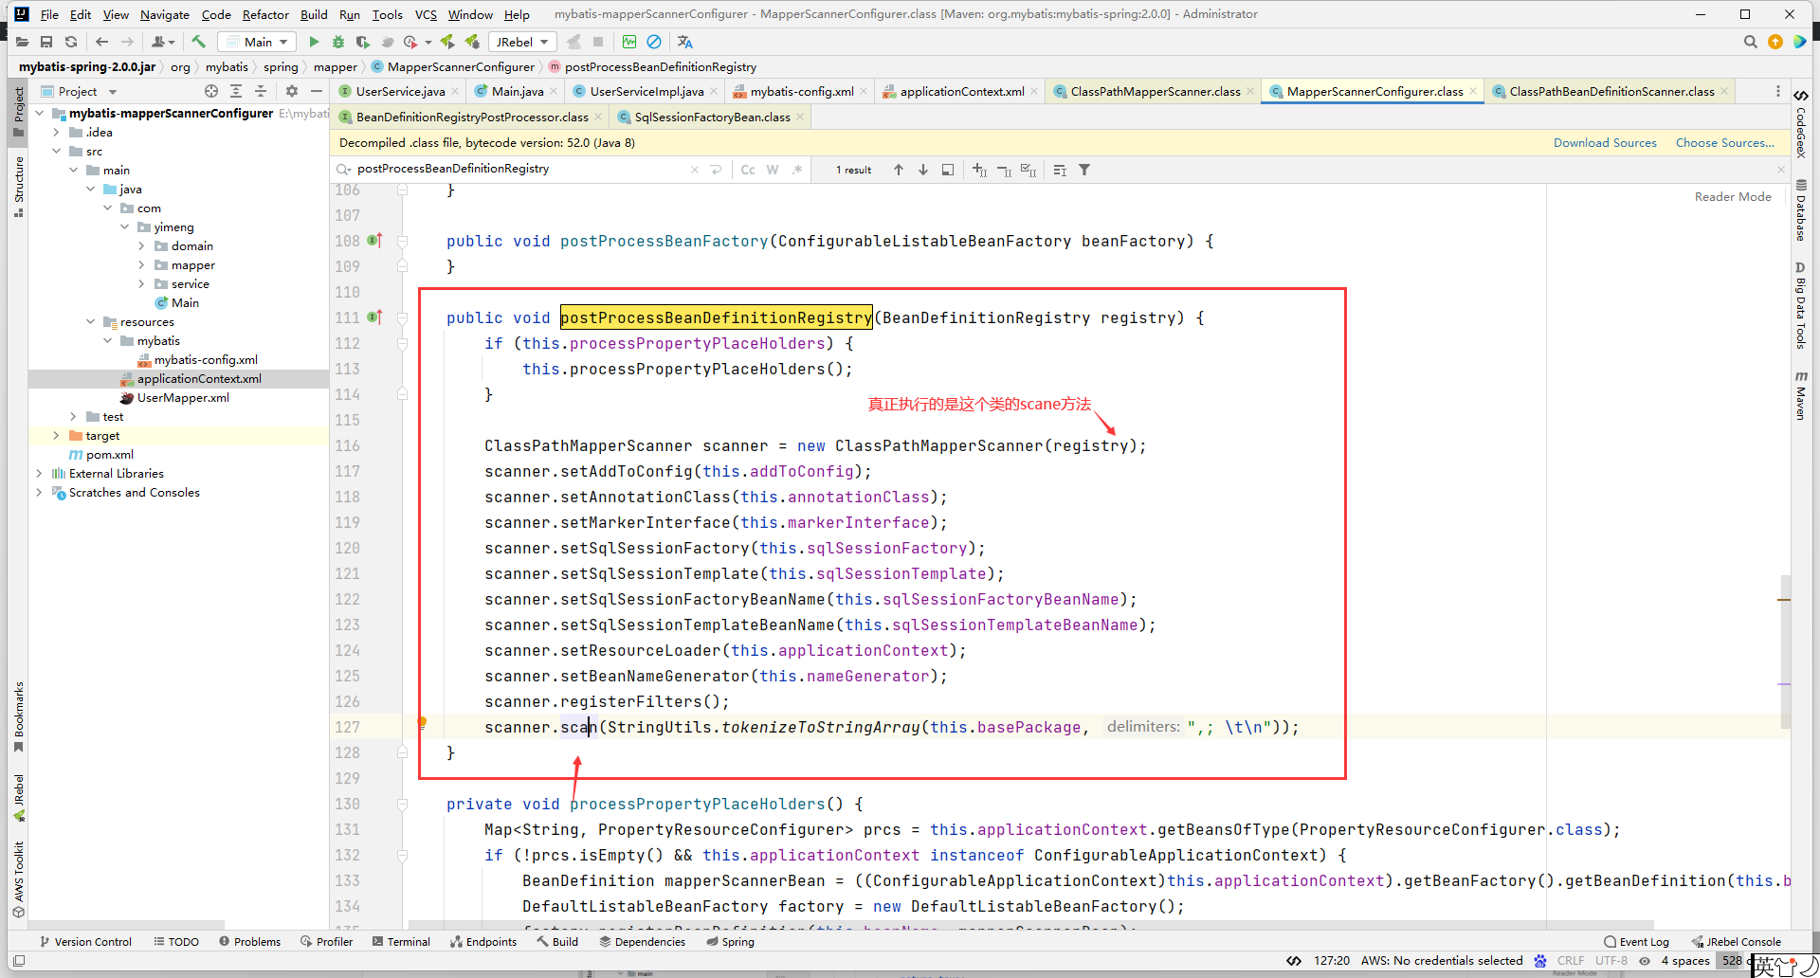Click the Synchronize reload icon
Viewport: 1820px width, 978px height.
(71, 42)
